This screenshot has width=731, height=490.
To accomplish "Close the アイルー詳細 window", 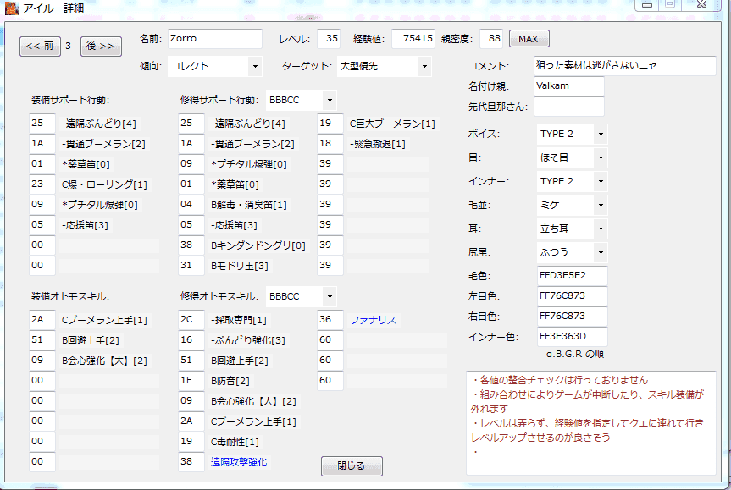I will (702, 5).
